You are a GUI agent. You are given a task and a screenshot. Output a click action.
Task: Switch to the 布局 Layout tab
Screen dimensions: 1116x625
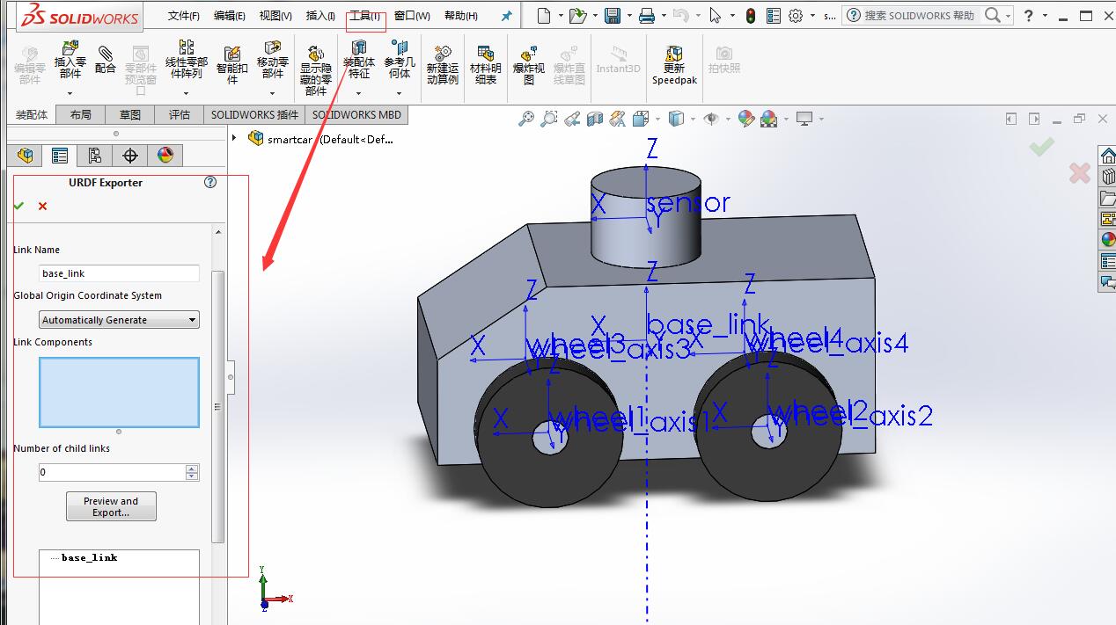[80, 114]
